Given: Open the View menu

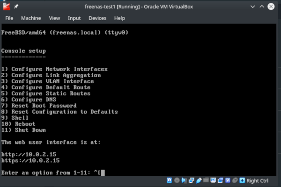Looking at the screenshot, I should click(54, 18).
